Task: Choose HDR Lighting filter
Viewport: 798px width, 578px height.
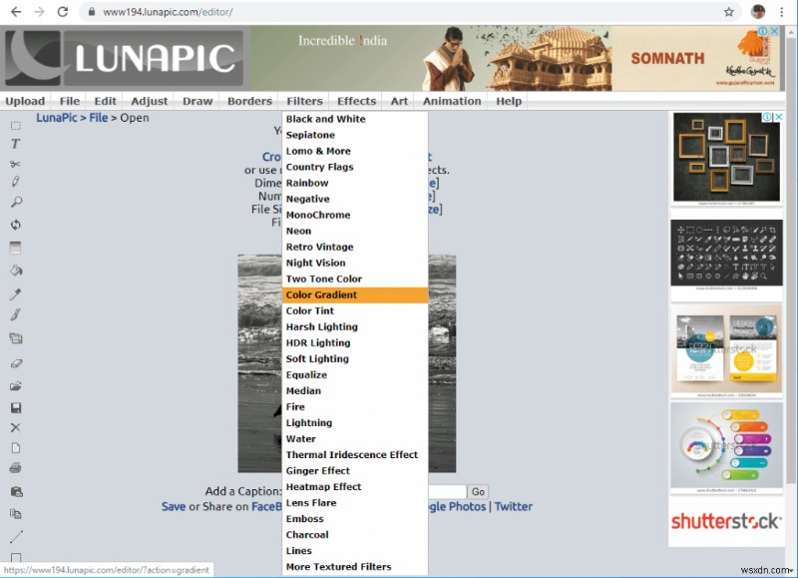Action: coord(355,342)
